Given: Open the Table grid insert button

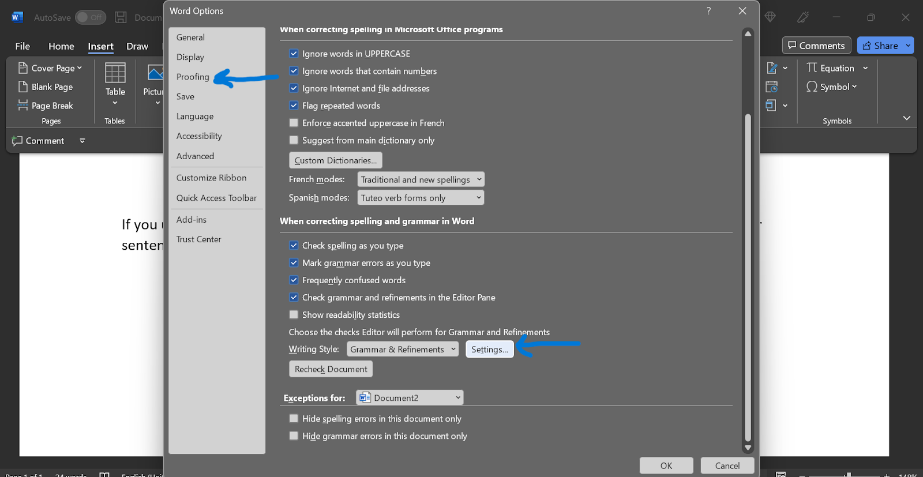Looking at the screenshot, I should pos(115,84).
